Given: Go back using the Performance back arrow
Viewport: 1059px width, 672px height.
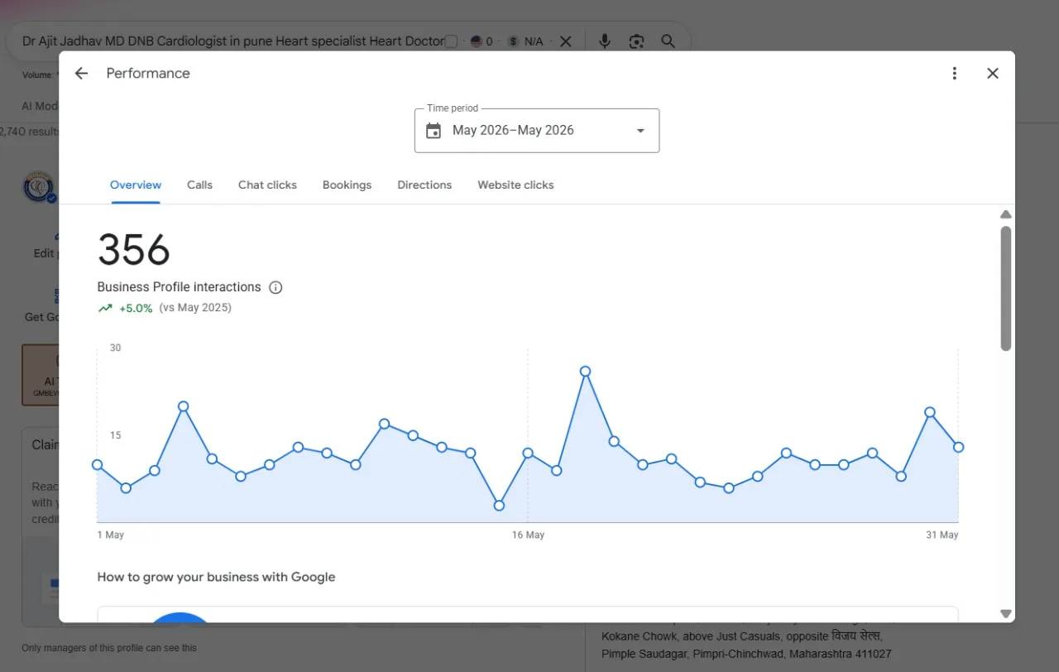Looking at the screenshot, I should coord(81,74).
